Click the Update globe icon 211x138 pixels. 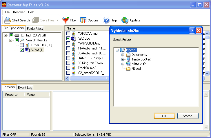125,20
